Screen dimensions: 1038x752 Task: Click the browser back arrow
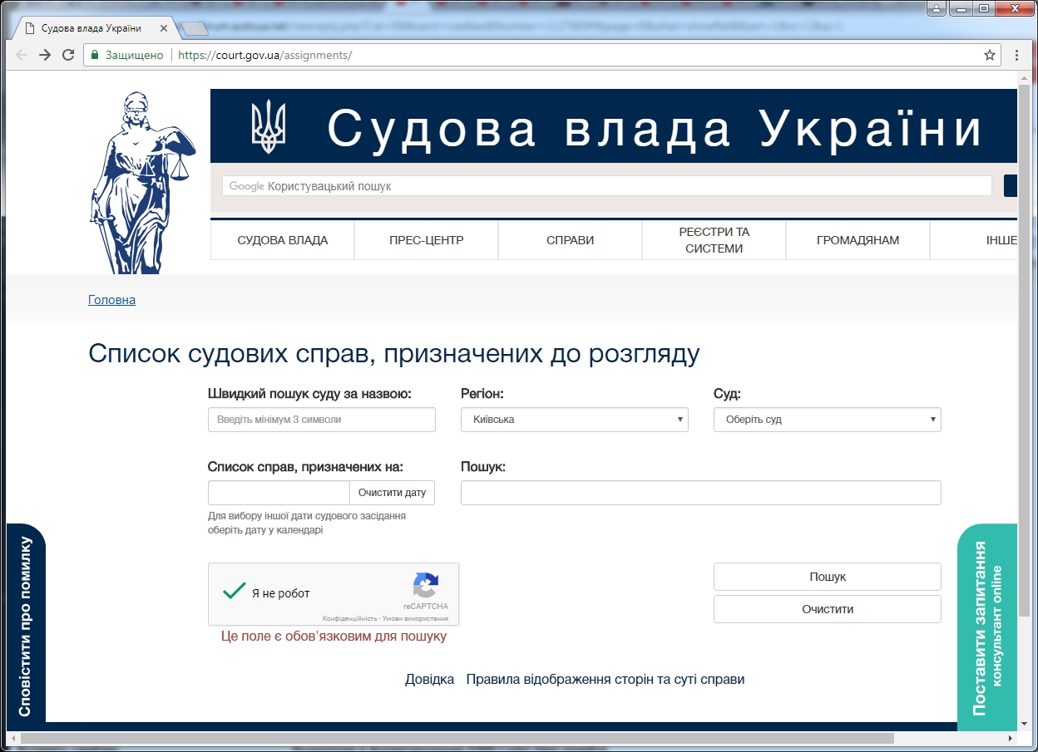click(22, 55)
